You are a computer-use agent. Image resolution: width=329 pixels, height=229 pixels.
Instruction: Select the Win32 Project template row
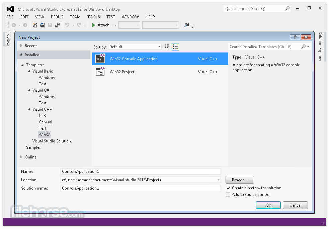[x=160, y=72]
